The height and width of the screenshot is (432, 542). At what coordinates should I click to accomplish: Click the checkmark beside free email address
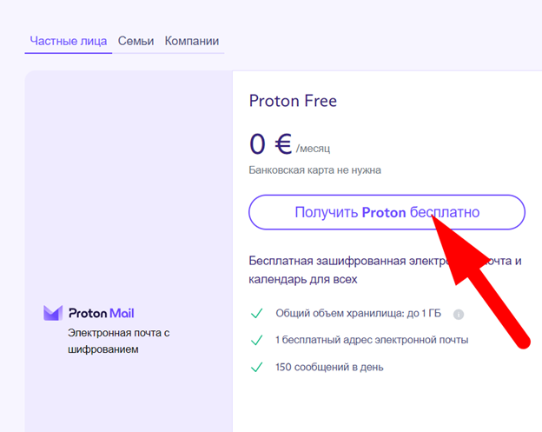pos(256,340)
